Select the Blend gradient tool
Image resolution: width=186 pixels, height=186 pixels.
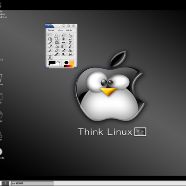point(63,46)
